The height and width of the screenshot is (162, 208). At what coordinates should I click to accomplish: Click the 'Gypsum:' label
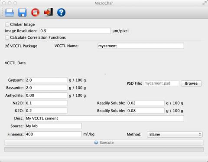[x=16, y=80]
